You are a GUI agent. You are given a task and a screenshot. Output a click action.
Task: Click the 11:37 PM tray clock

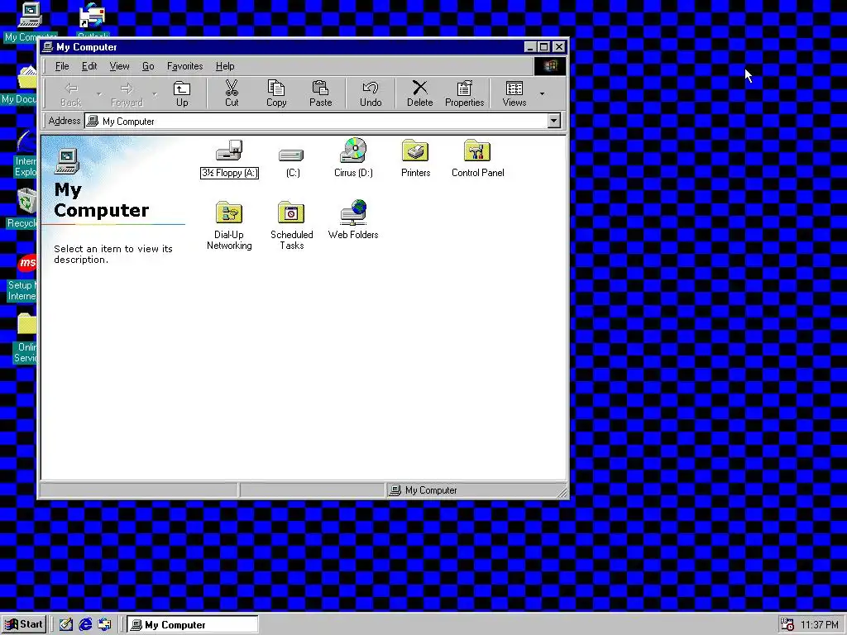(820, 625)
